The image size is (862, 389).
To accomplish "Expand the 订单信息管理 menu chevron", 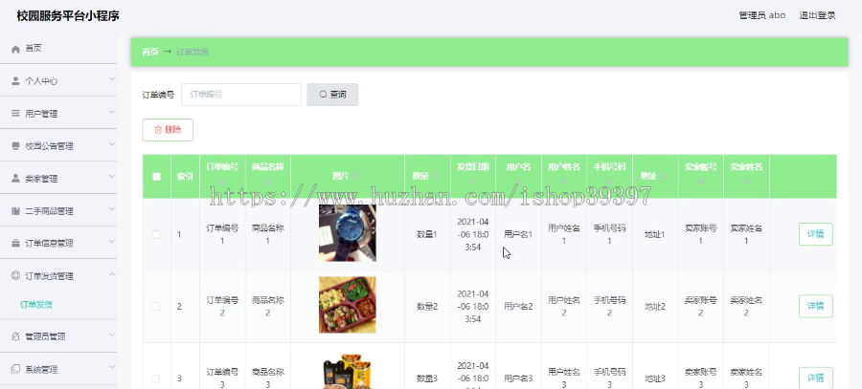I will click(112, 242).
